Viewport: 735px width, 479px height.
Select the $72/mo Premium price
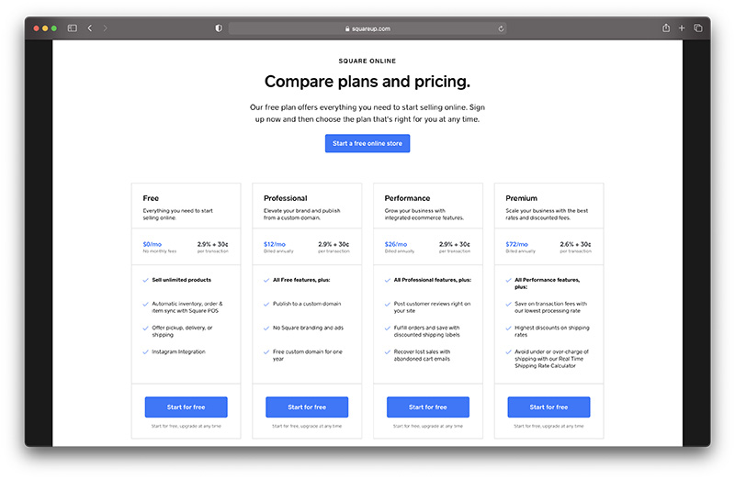pos(516,244)
